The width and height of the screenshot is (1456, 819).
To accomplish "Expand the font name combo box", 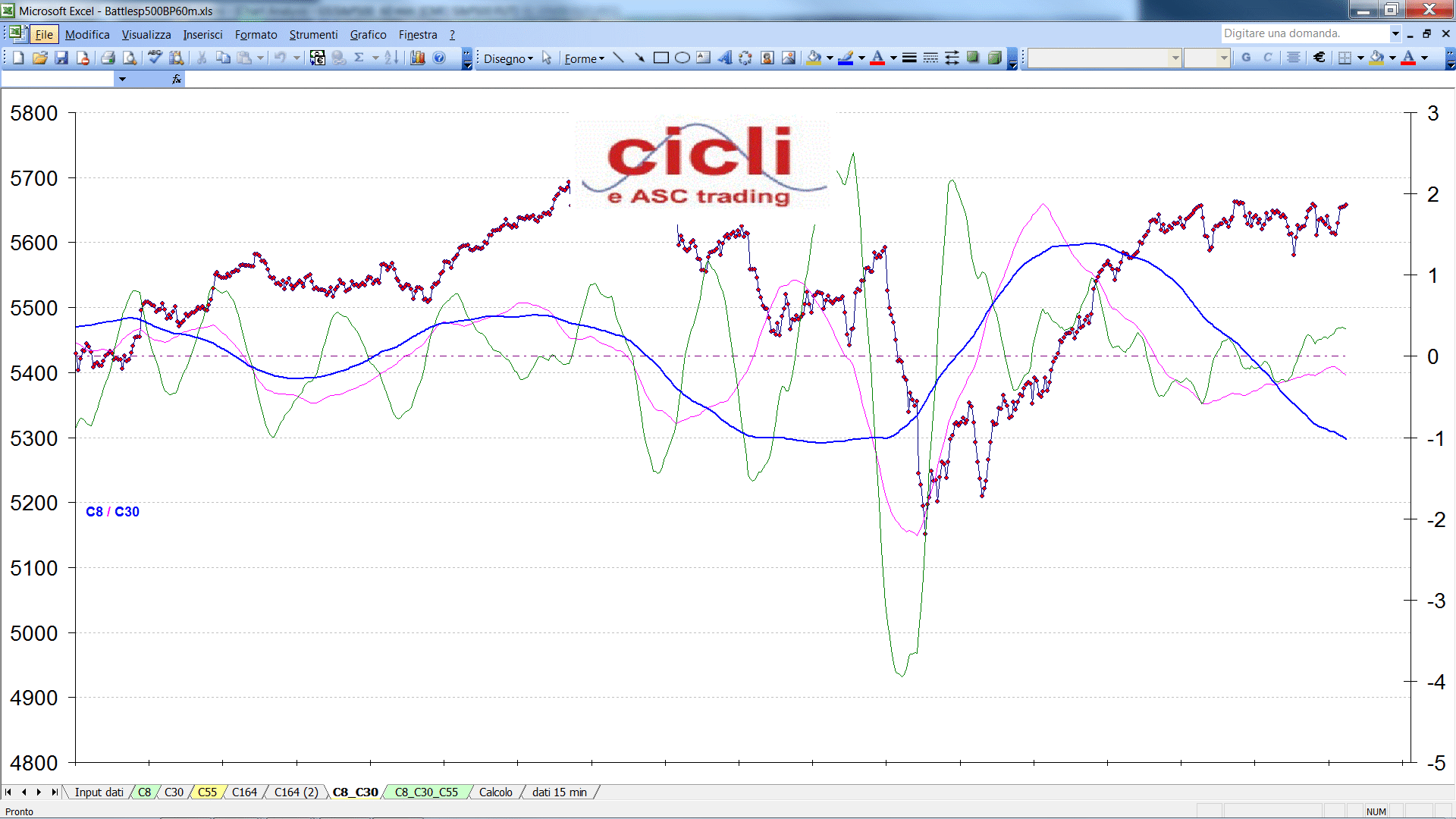I will (1175, 58).
